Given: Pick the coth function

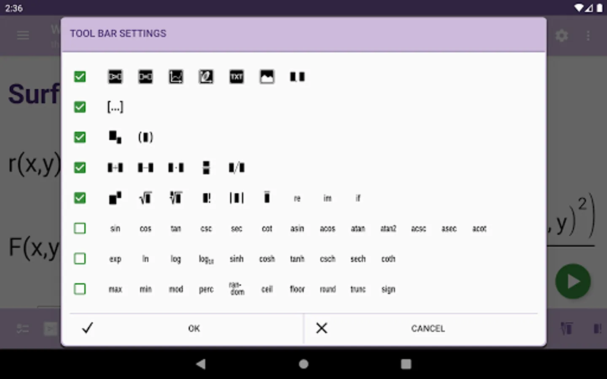Looking at the screenshot, I should pyautogui.click(x=388, y=259).
